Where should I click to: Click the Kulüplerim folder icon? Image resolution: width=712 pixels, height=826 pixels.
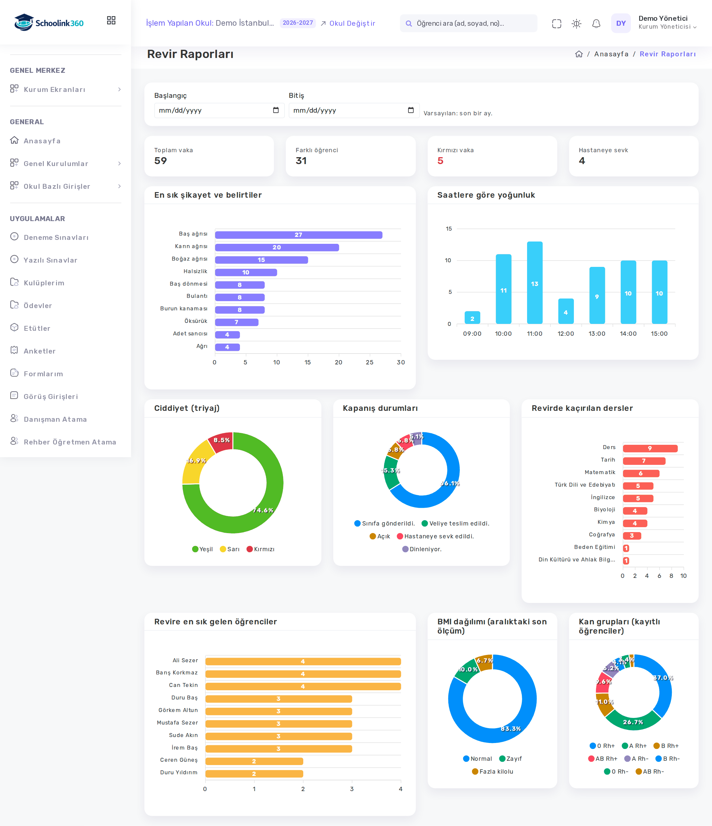coord(15,282)
